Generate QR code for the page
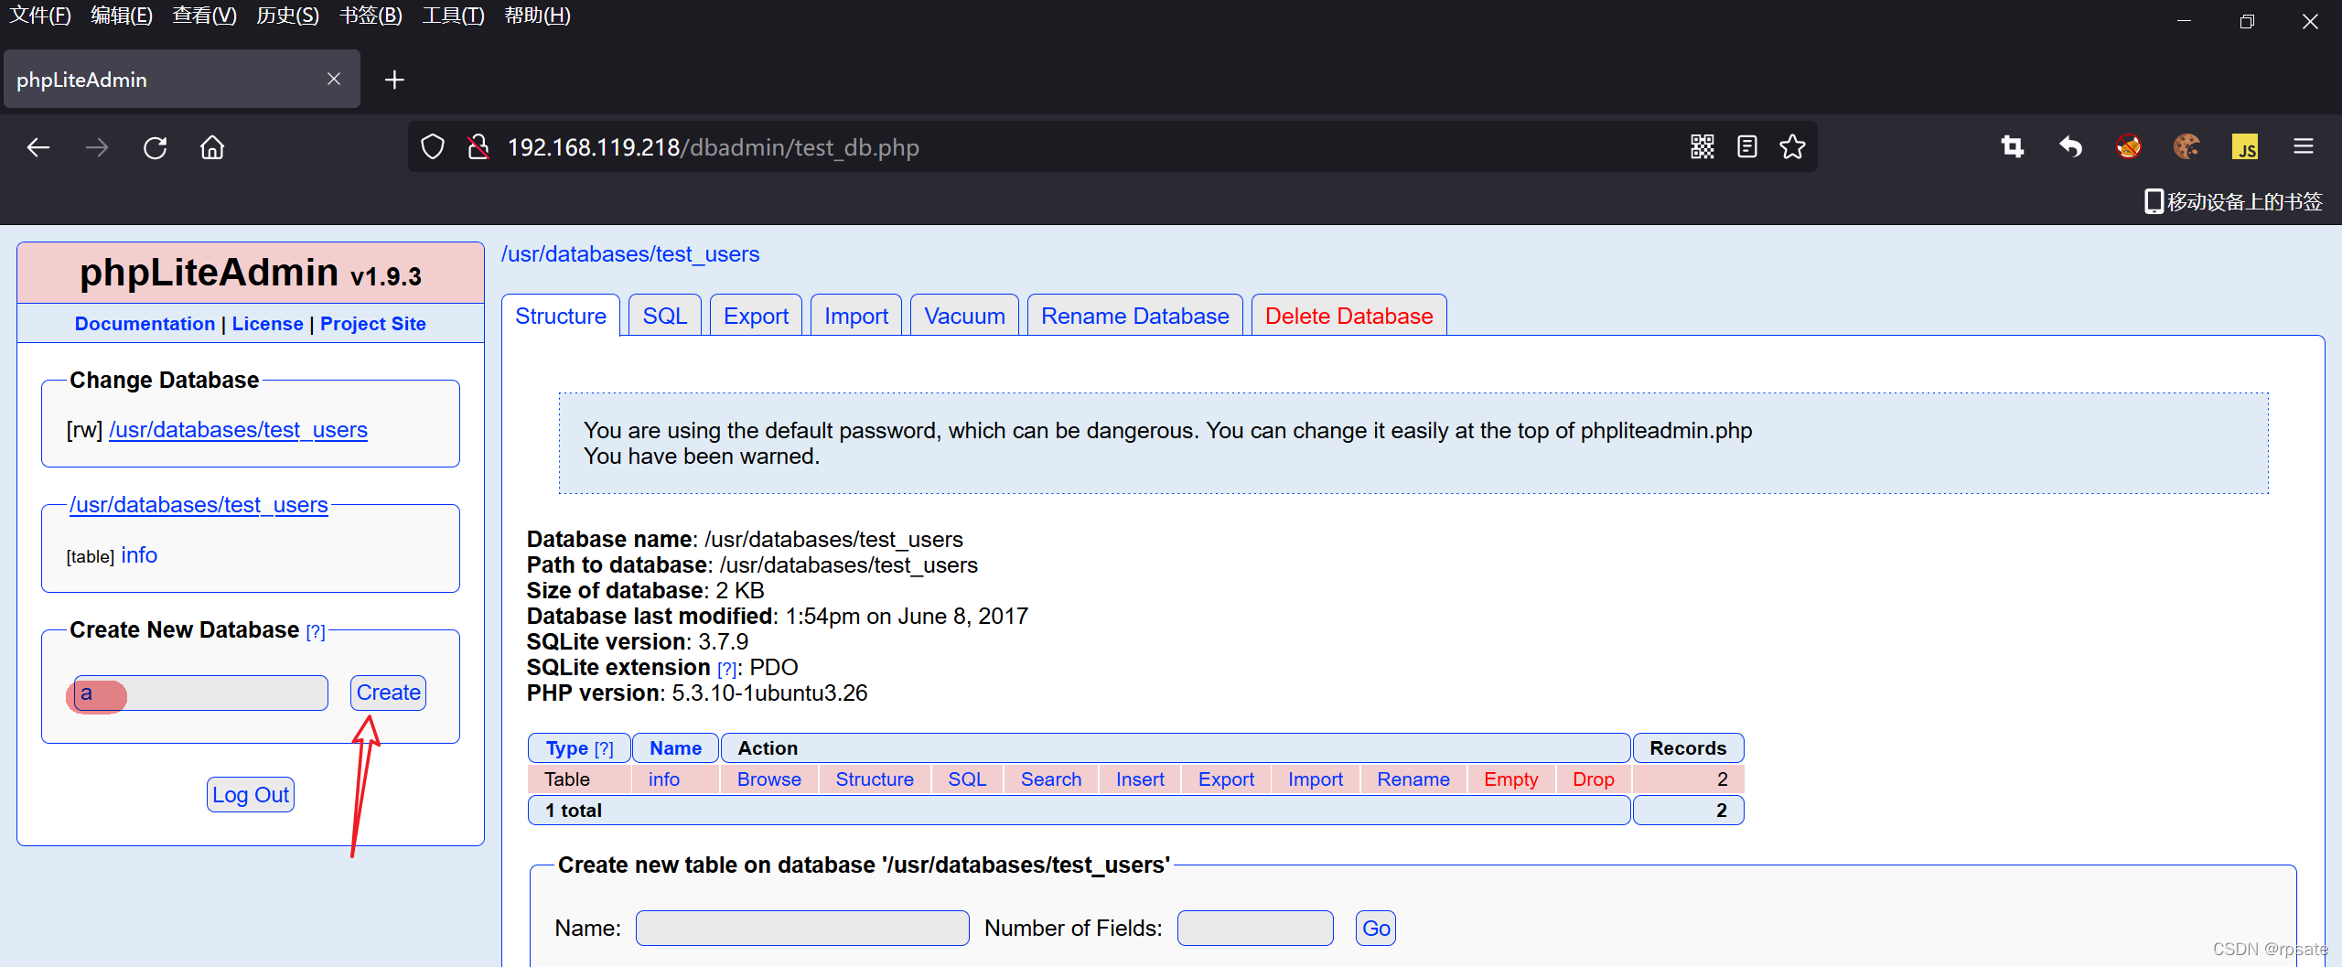 point(1703,146)
